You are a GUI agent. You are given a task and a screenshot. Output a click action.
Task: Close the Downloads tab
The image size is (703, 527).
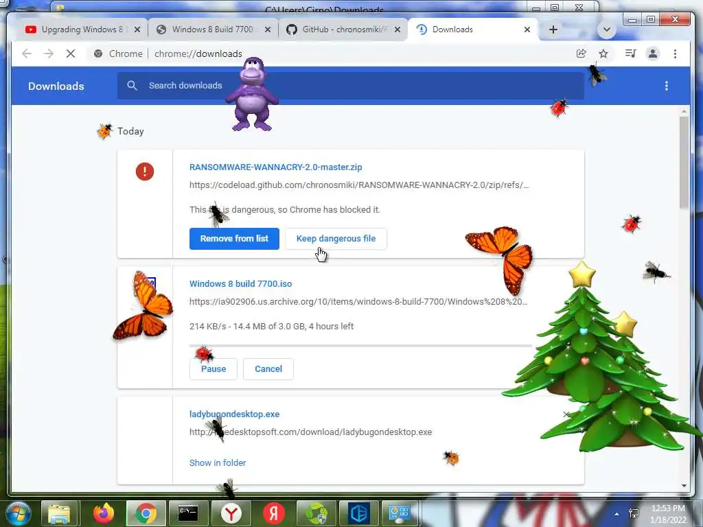[527, 30]
